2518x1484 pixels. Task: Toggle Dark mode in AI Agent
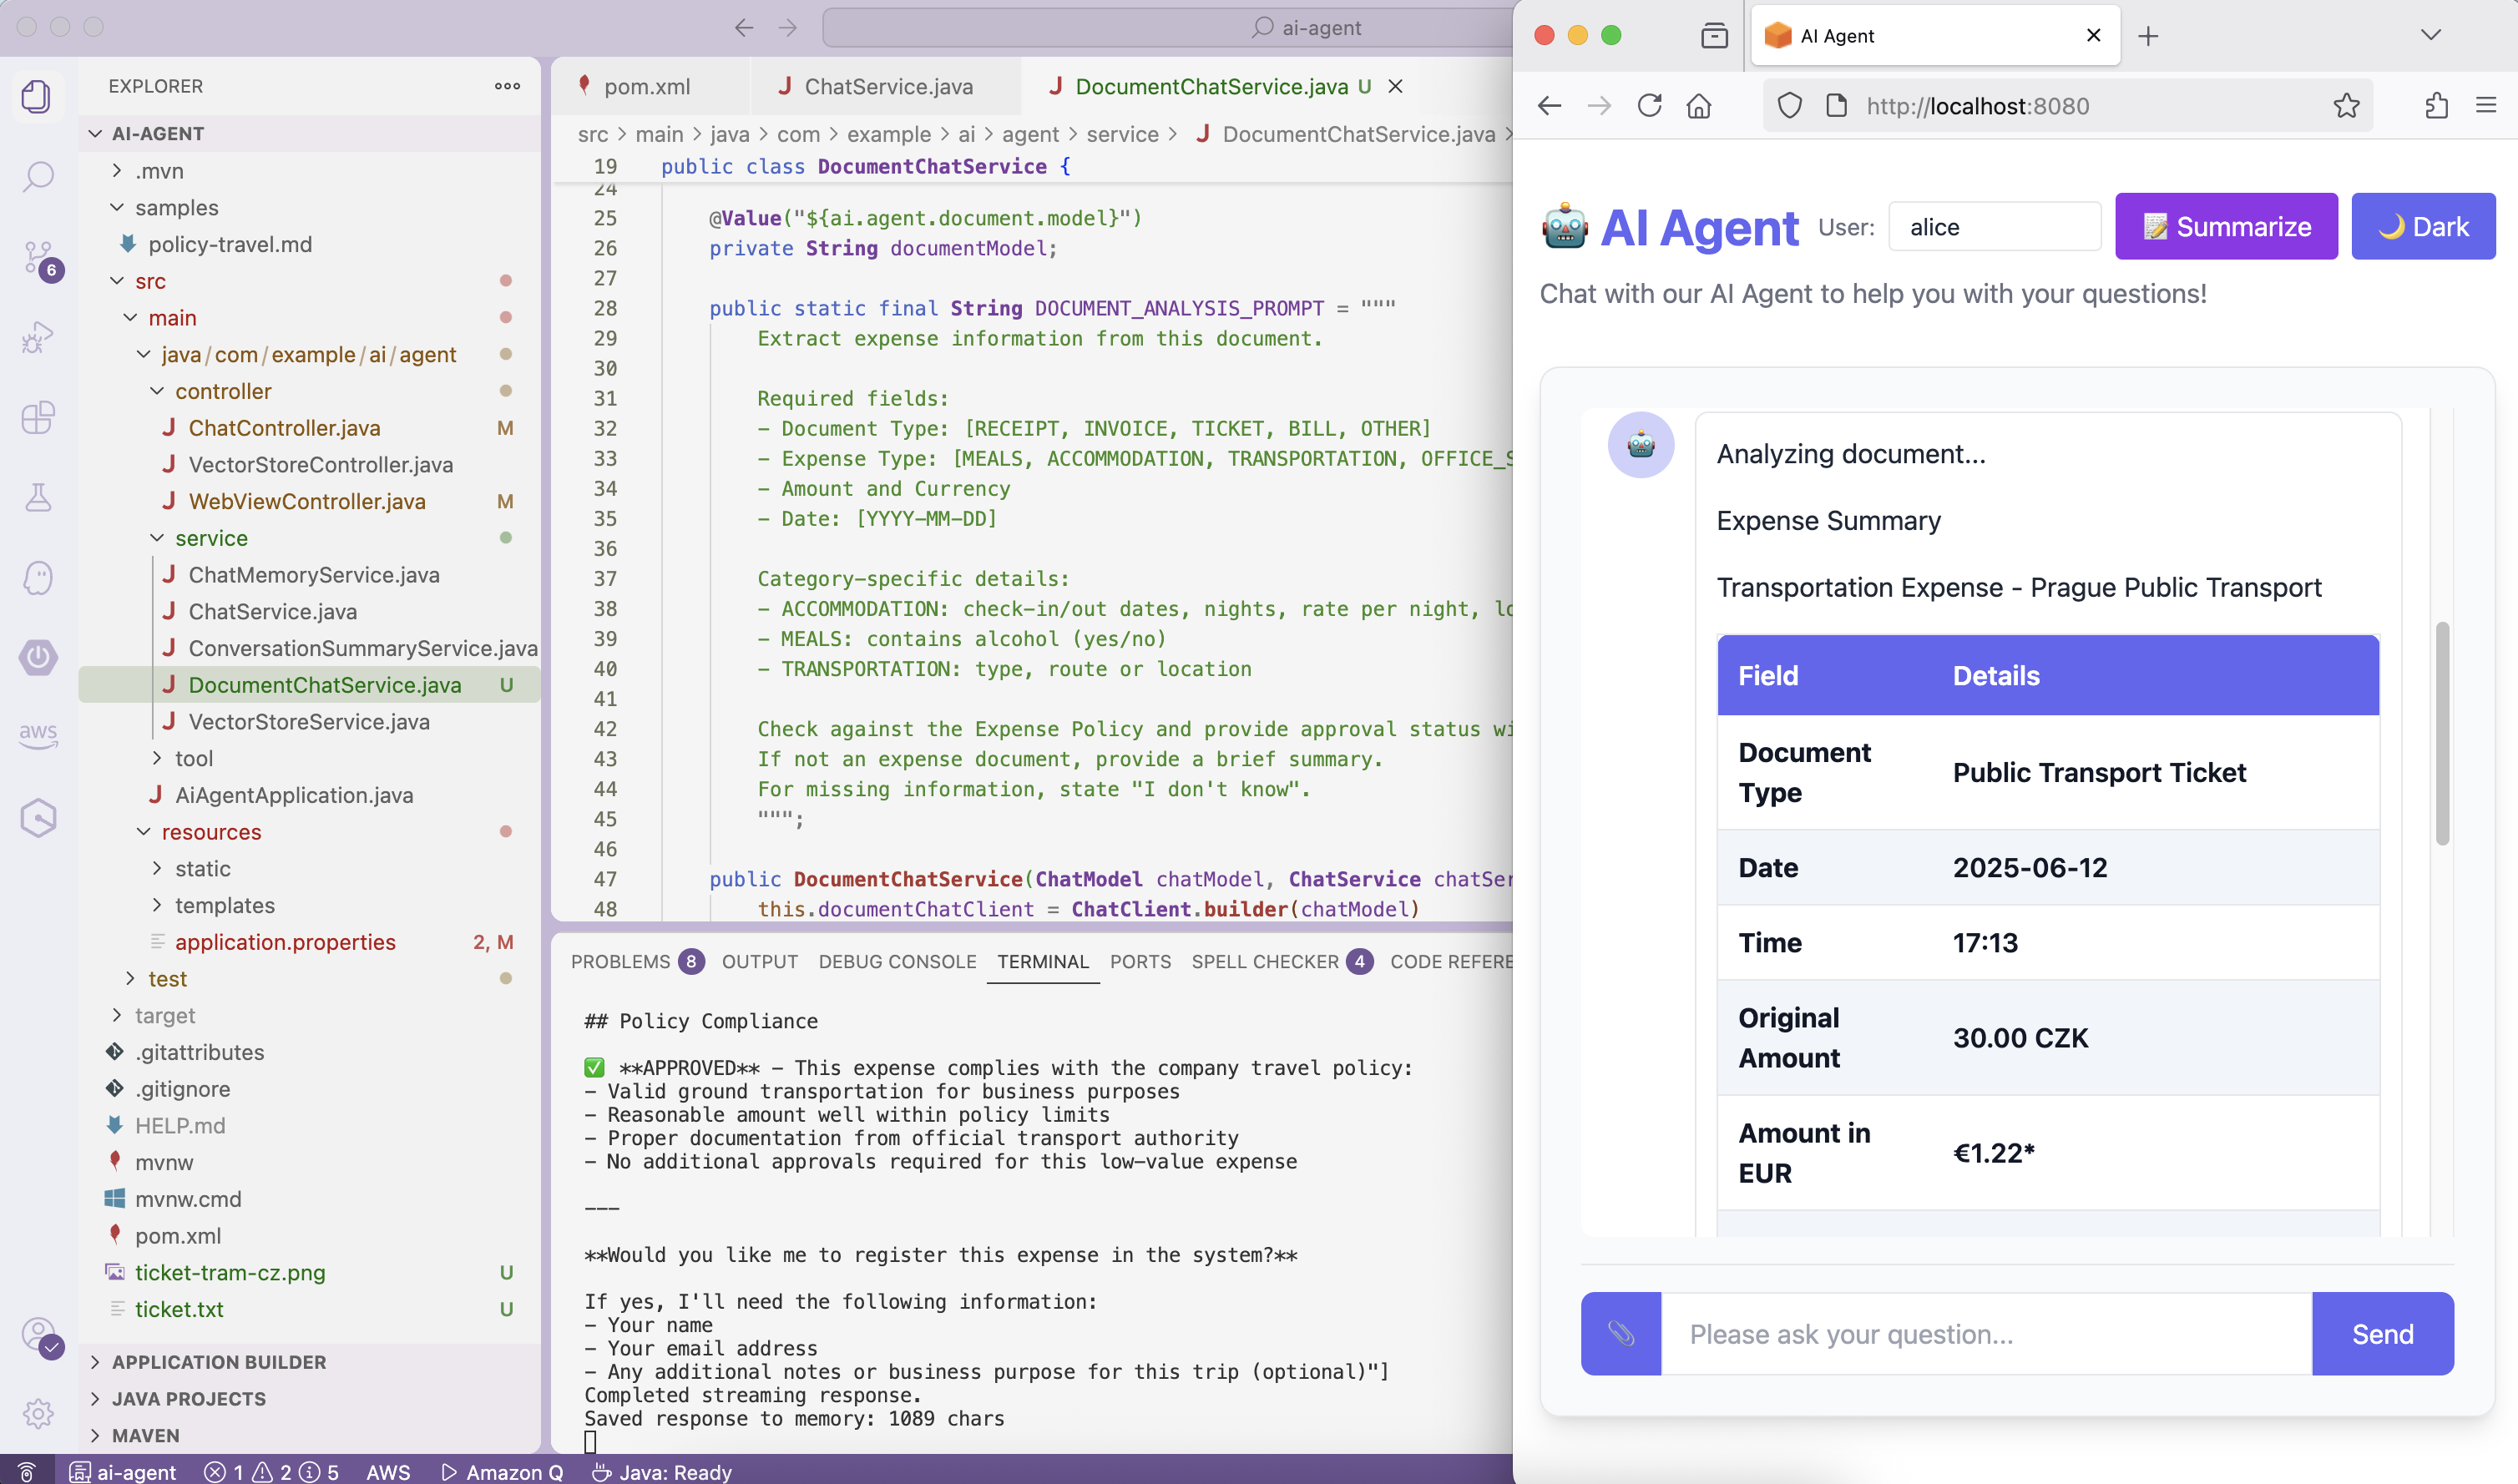coord(2422,227)
